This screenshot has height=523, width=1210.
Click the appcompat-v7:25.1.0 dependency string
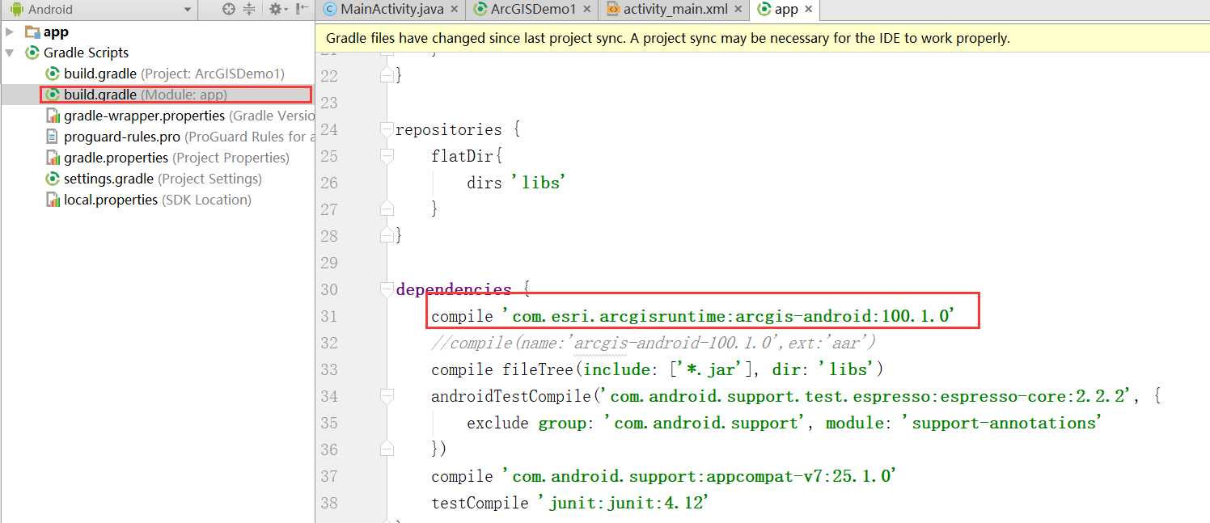700,476
